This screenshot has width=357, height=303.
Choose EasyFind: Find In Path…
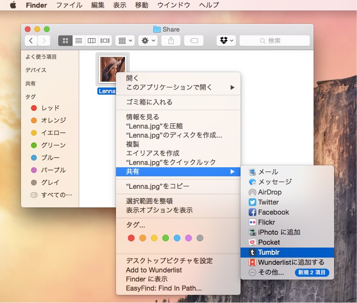pyautogui.click(x=178, y=288)
